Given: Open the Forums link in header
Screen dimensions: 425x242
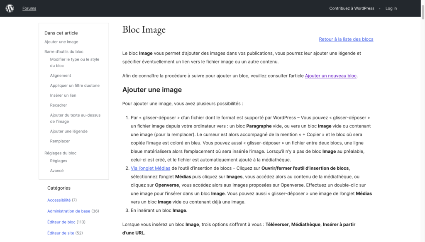Looking at the screenshot, I should pyautogui.click(x=29, y=8).
